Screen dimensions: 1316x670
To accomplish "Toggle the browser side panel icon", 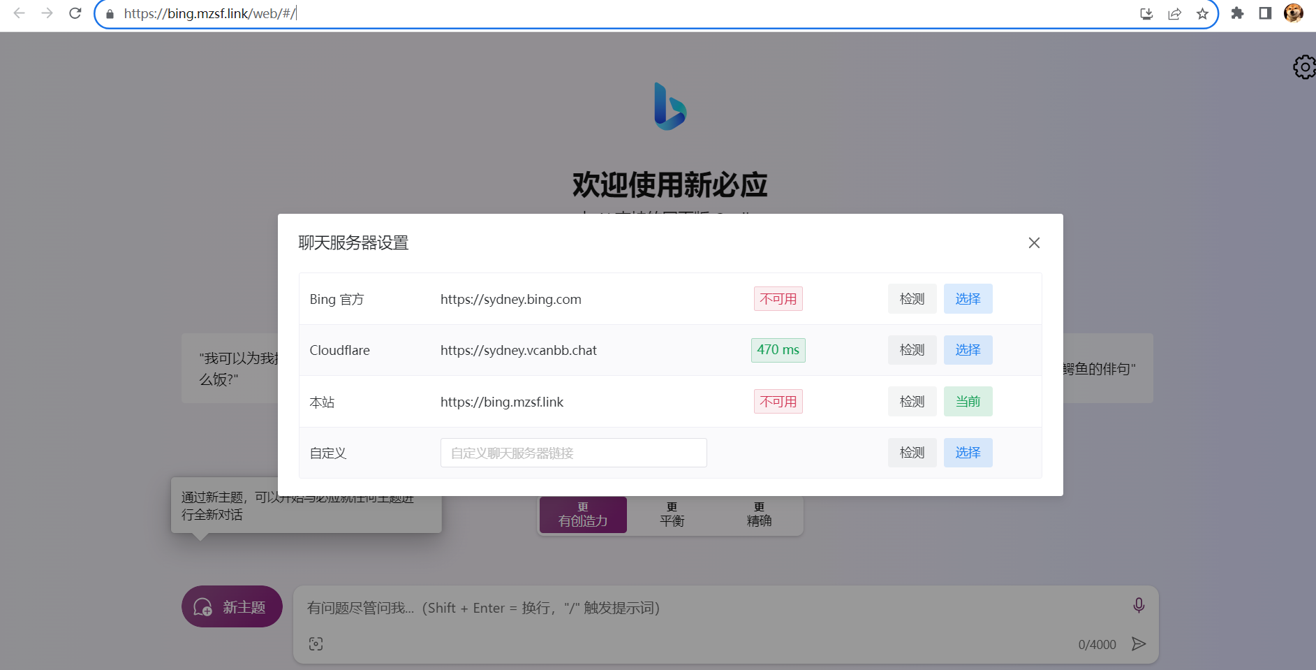I will [1265, 13].
